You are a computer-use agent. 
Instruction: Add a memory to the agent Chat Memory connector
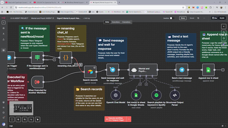[x=140, y=84]
